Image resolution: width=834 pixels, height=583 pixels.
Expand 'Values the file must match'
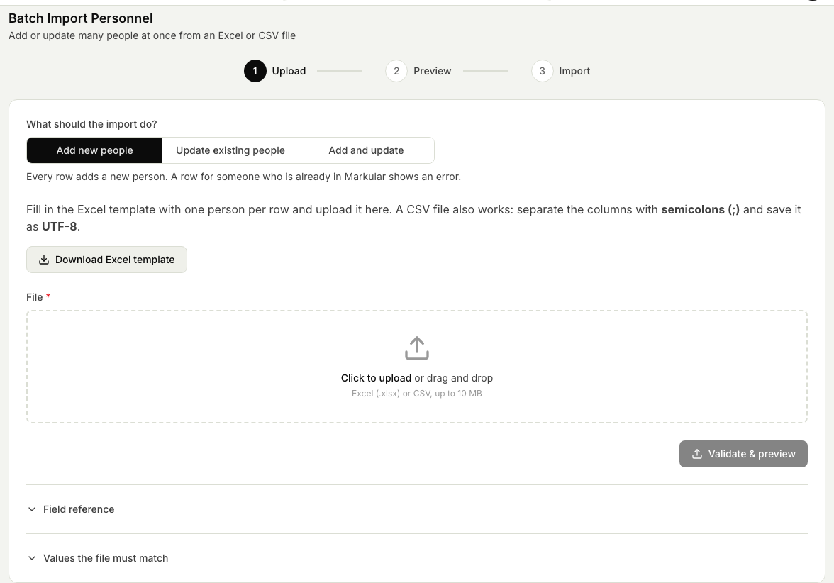pos(417,558)
